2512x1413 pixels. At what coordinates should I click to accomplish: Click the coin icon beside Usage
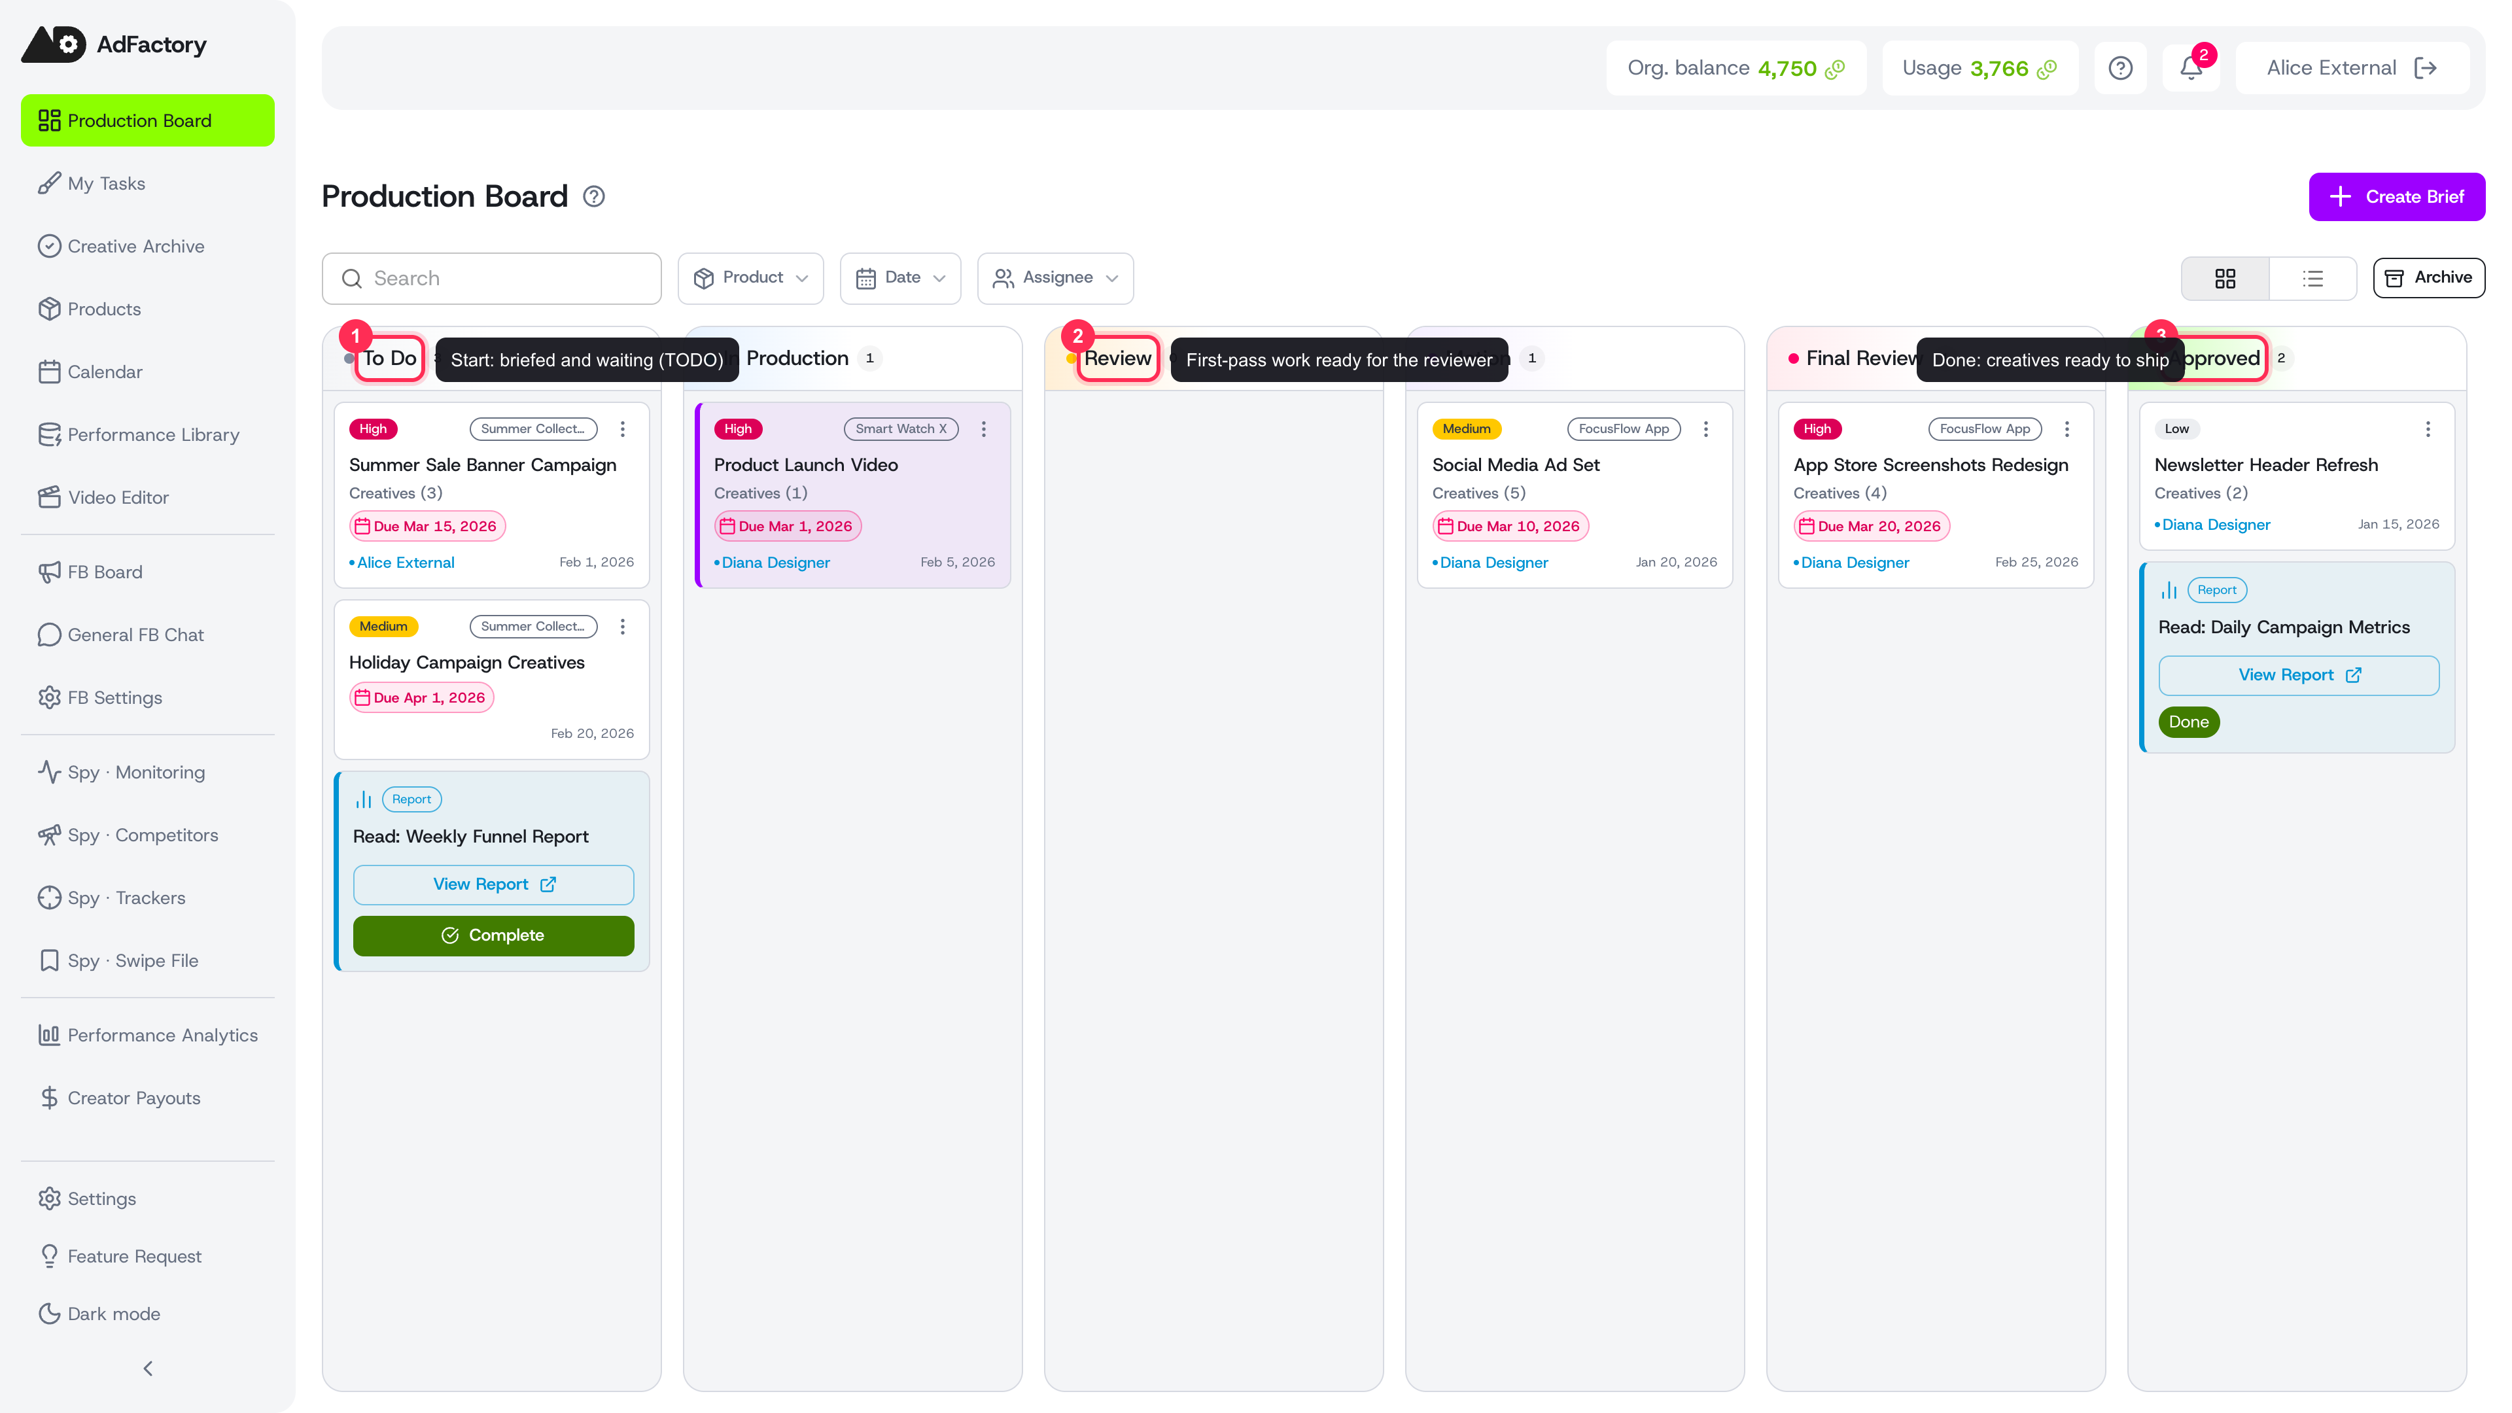(2047, 69)
